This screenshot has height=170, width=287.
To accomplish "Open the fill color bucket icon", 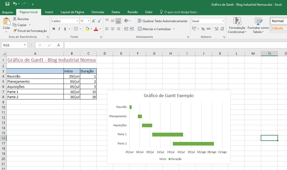I will (x=87, y=29).
